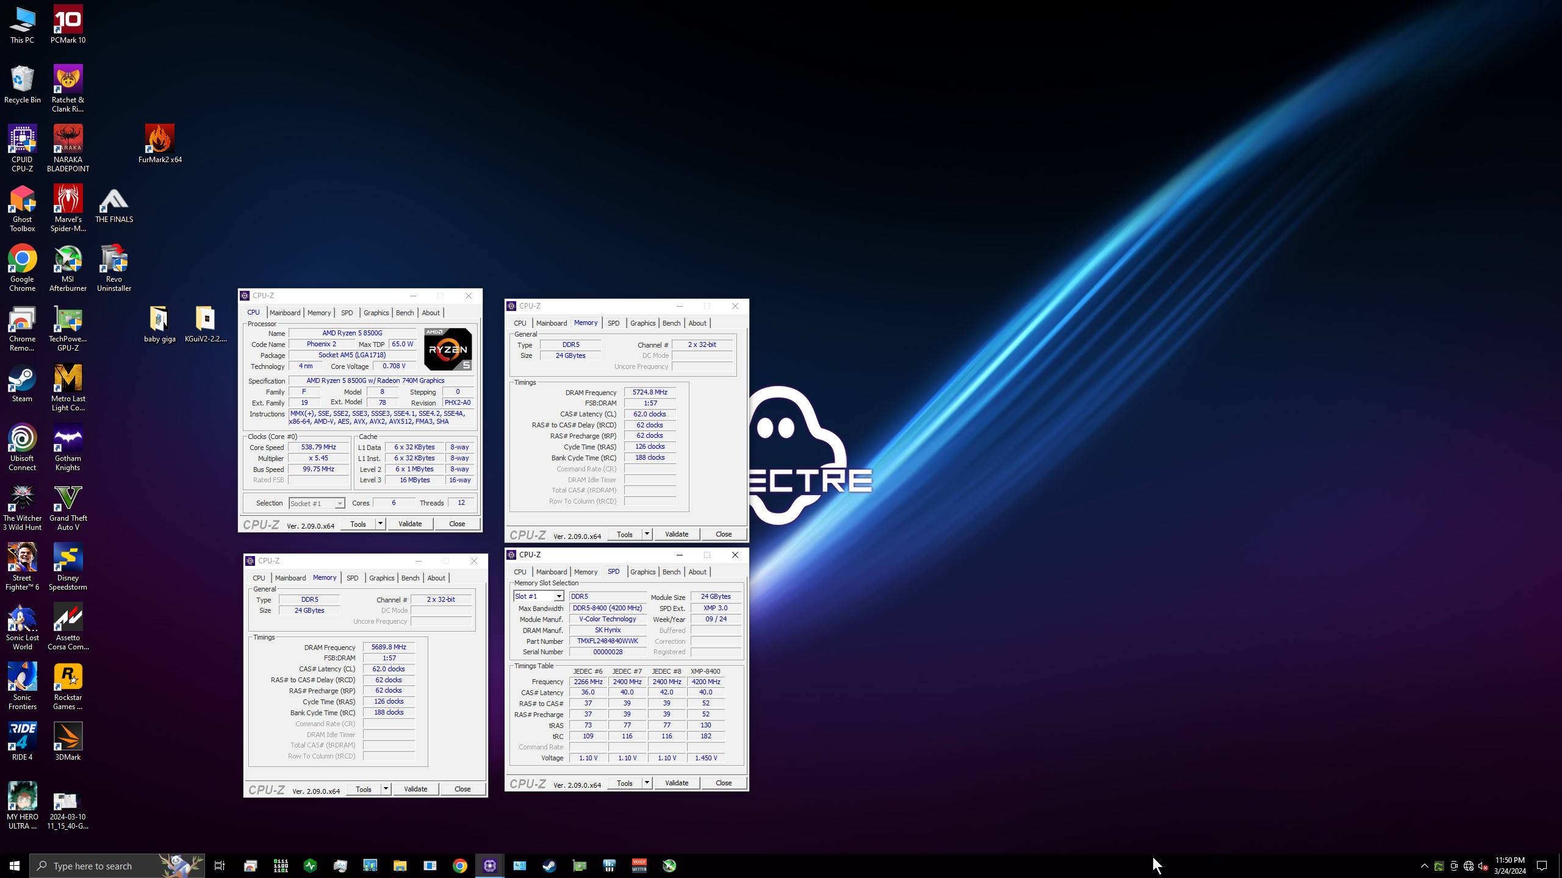Click the name field AMD Ryzen 5 8500G
Image resolution: width=1562 pixels, height=878 pixels.
tap(352, 333)
